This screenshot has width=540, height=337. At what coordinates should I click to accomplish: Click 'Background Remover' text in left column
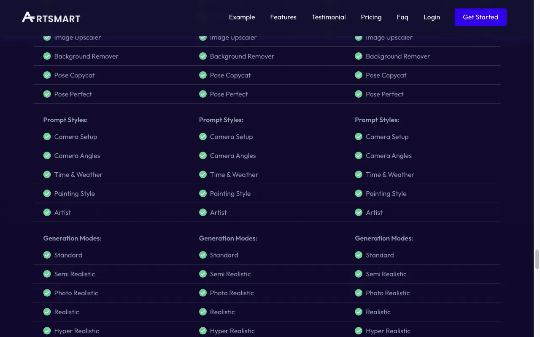click(86, 56)
